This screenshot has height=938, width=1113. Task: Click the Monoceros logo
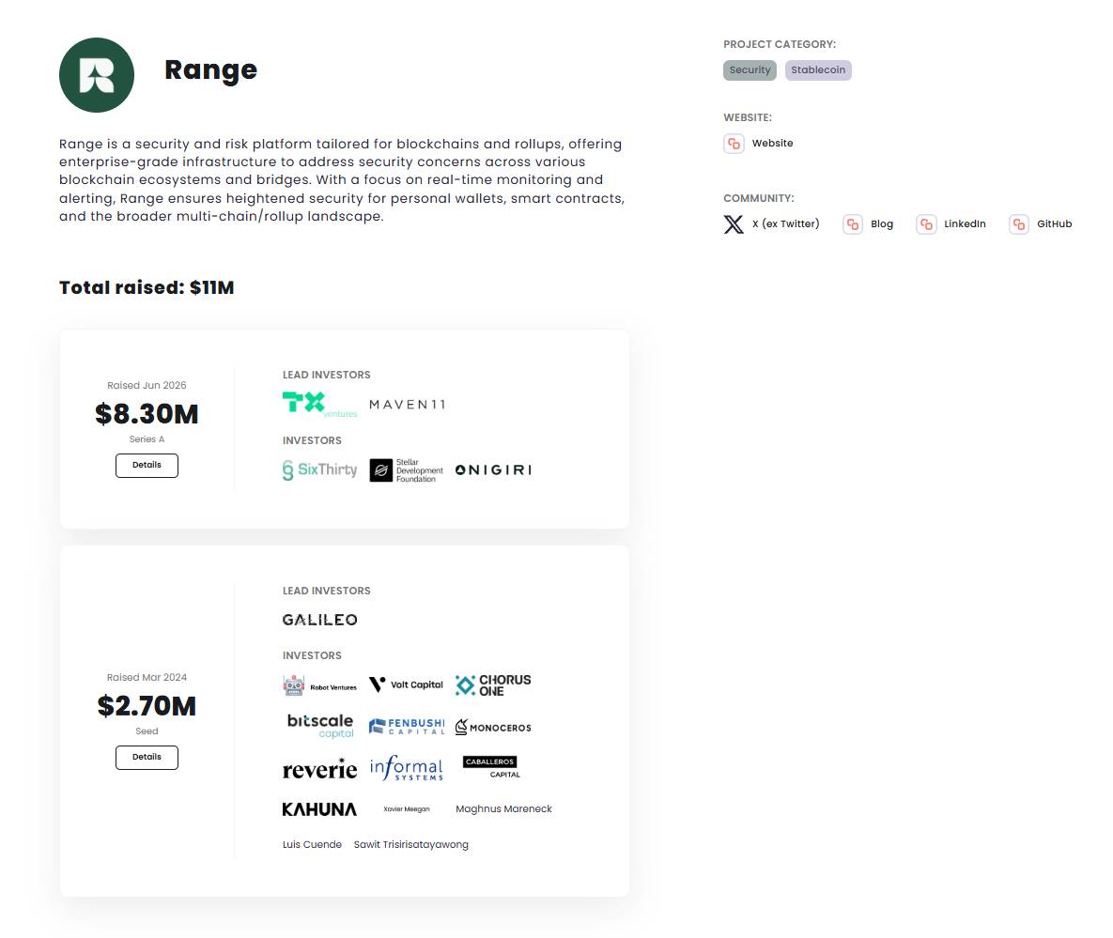[493, 728]
